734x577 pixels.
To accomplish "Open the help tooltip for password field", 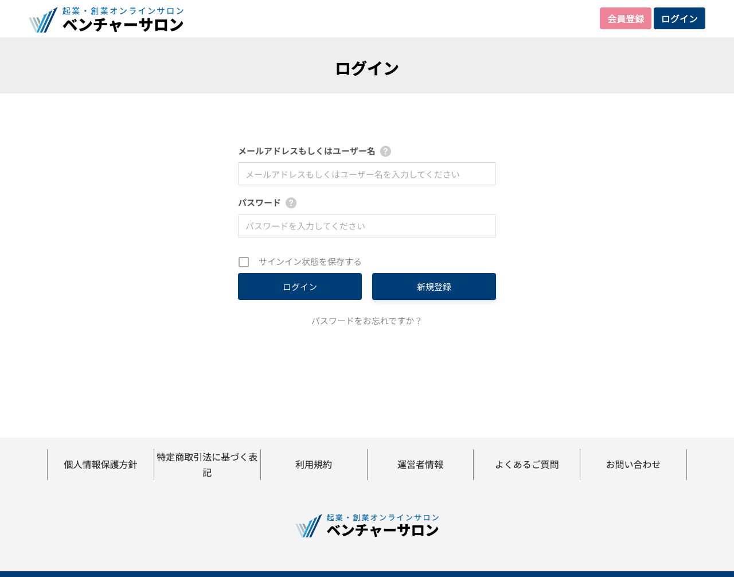I will (292, 202).
